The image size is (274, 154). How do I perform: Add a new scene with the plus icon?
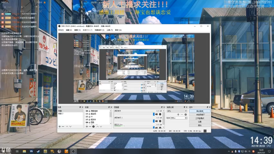60,127
